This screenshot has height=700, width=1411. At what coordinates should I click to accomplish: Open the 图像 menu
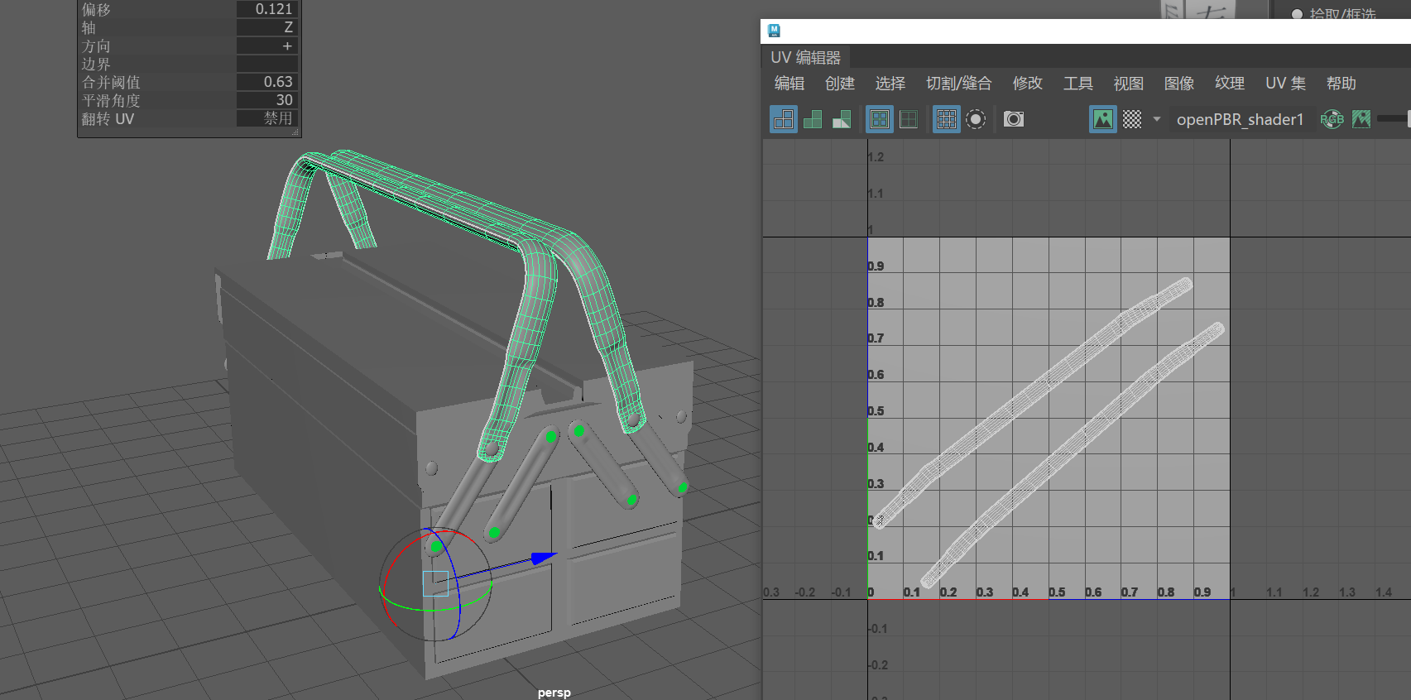click(1179, 84)
